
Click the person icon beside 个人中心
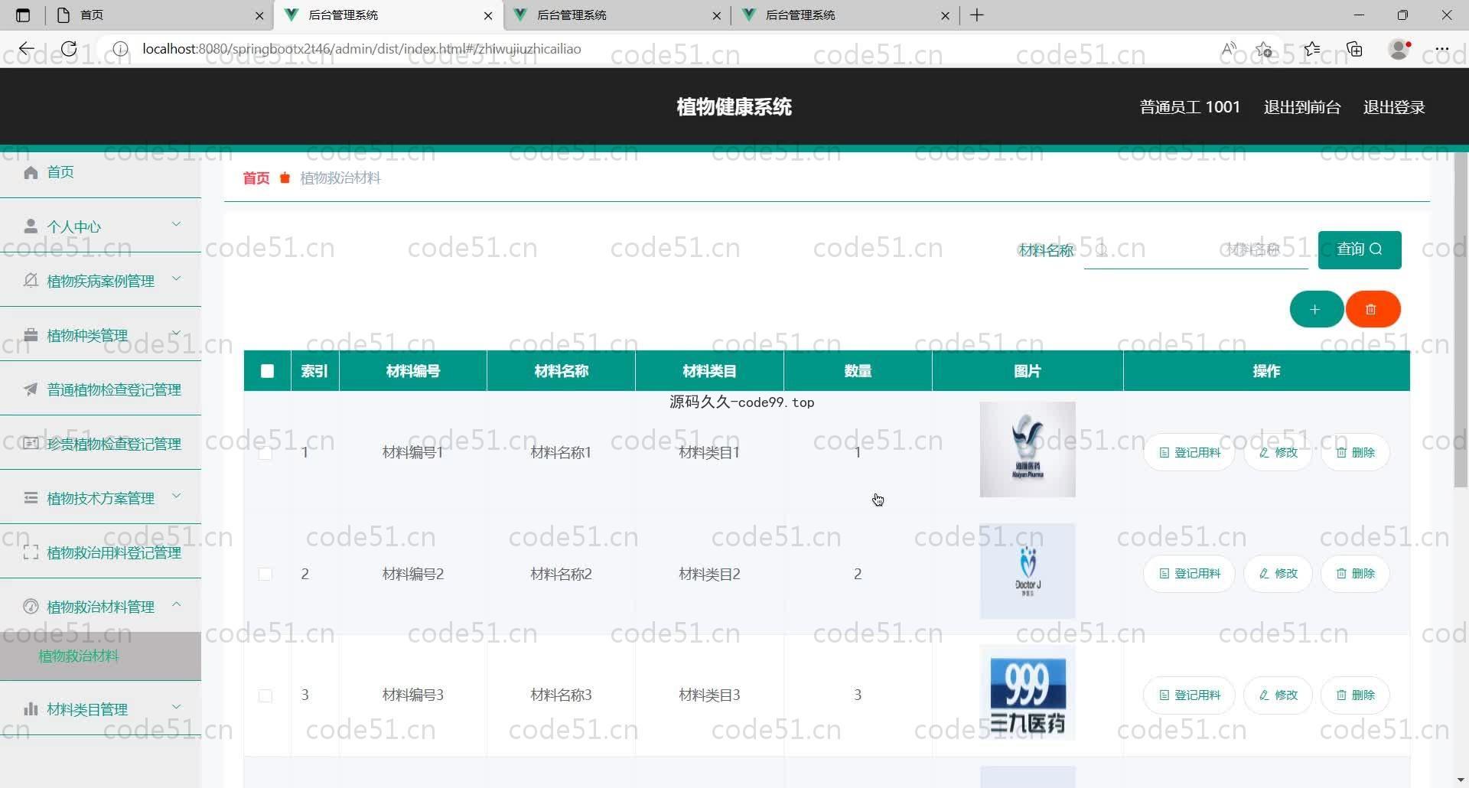tap(31, 226)
